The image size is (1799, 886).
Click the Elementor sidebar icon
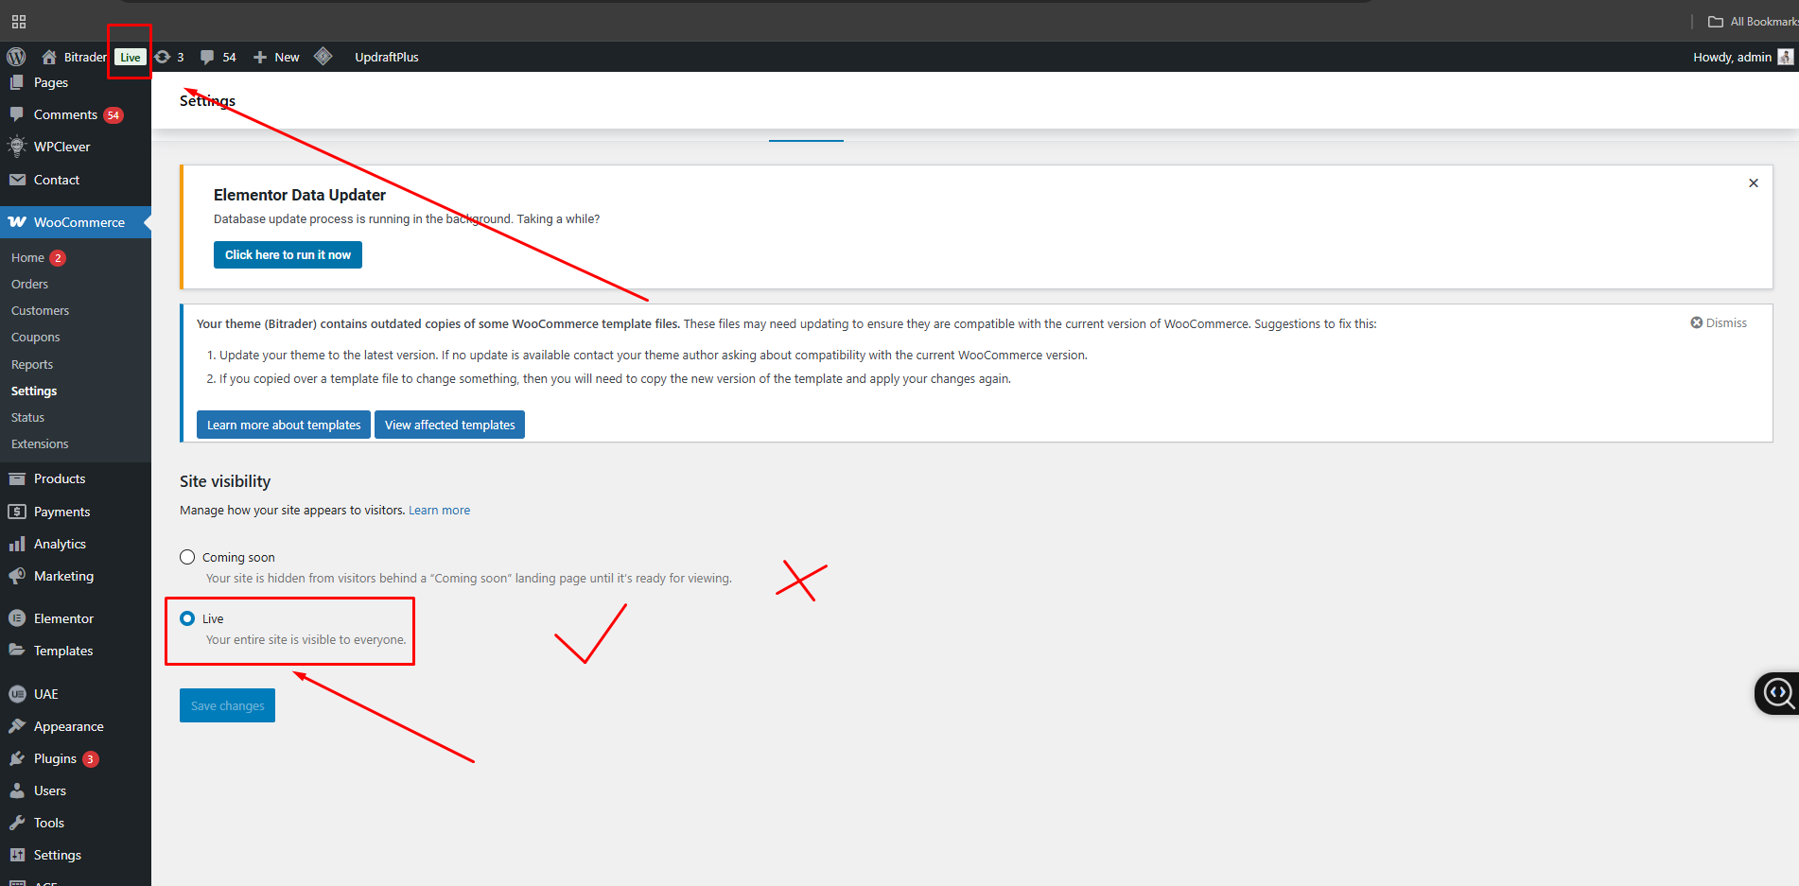point(16,618)
